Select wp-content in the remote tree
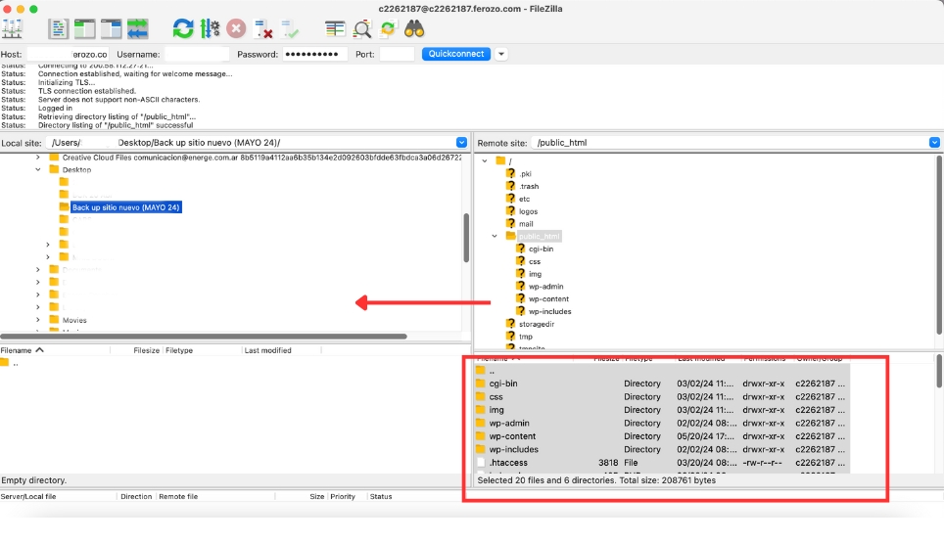The height and width of the screenshot is (543, 944). tap(548, 298)
